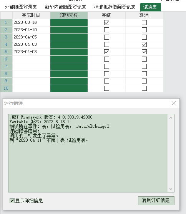Click the scroll up arrow in error details
The height and width of the screenshot is (214, 186).
[x=171, y=118]
